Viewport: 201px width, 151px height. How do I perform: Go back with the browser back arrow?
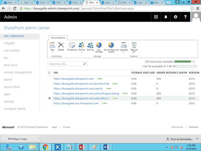(x=4, y=8)
